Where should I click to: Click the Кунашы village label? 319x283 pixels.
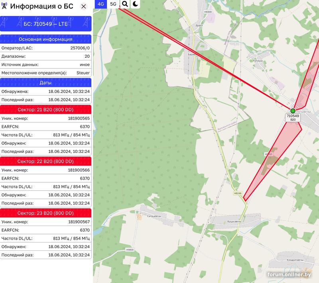point(258,61)
